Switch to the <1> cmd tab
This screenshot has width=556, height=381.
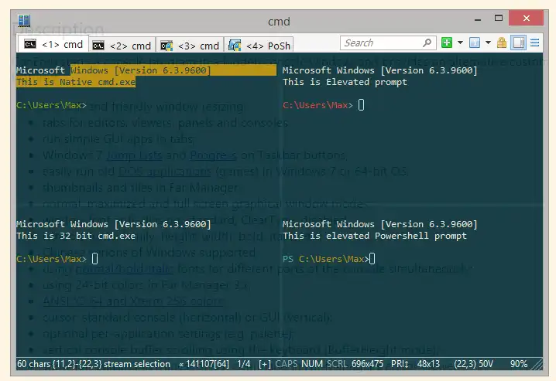(x=53, y=44)
